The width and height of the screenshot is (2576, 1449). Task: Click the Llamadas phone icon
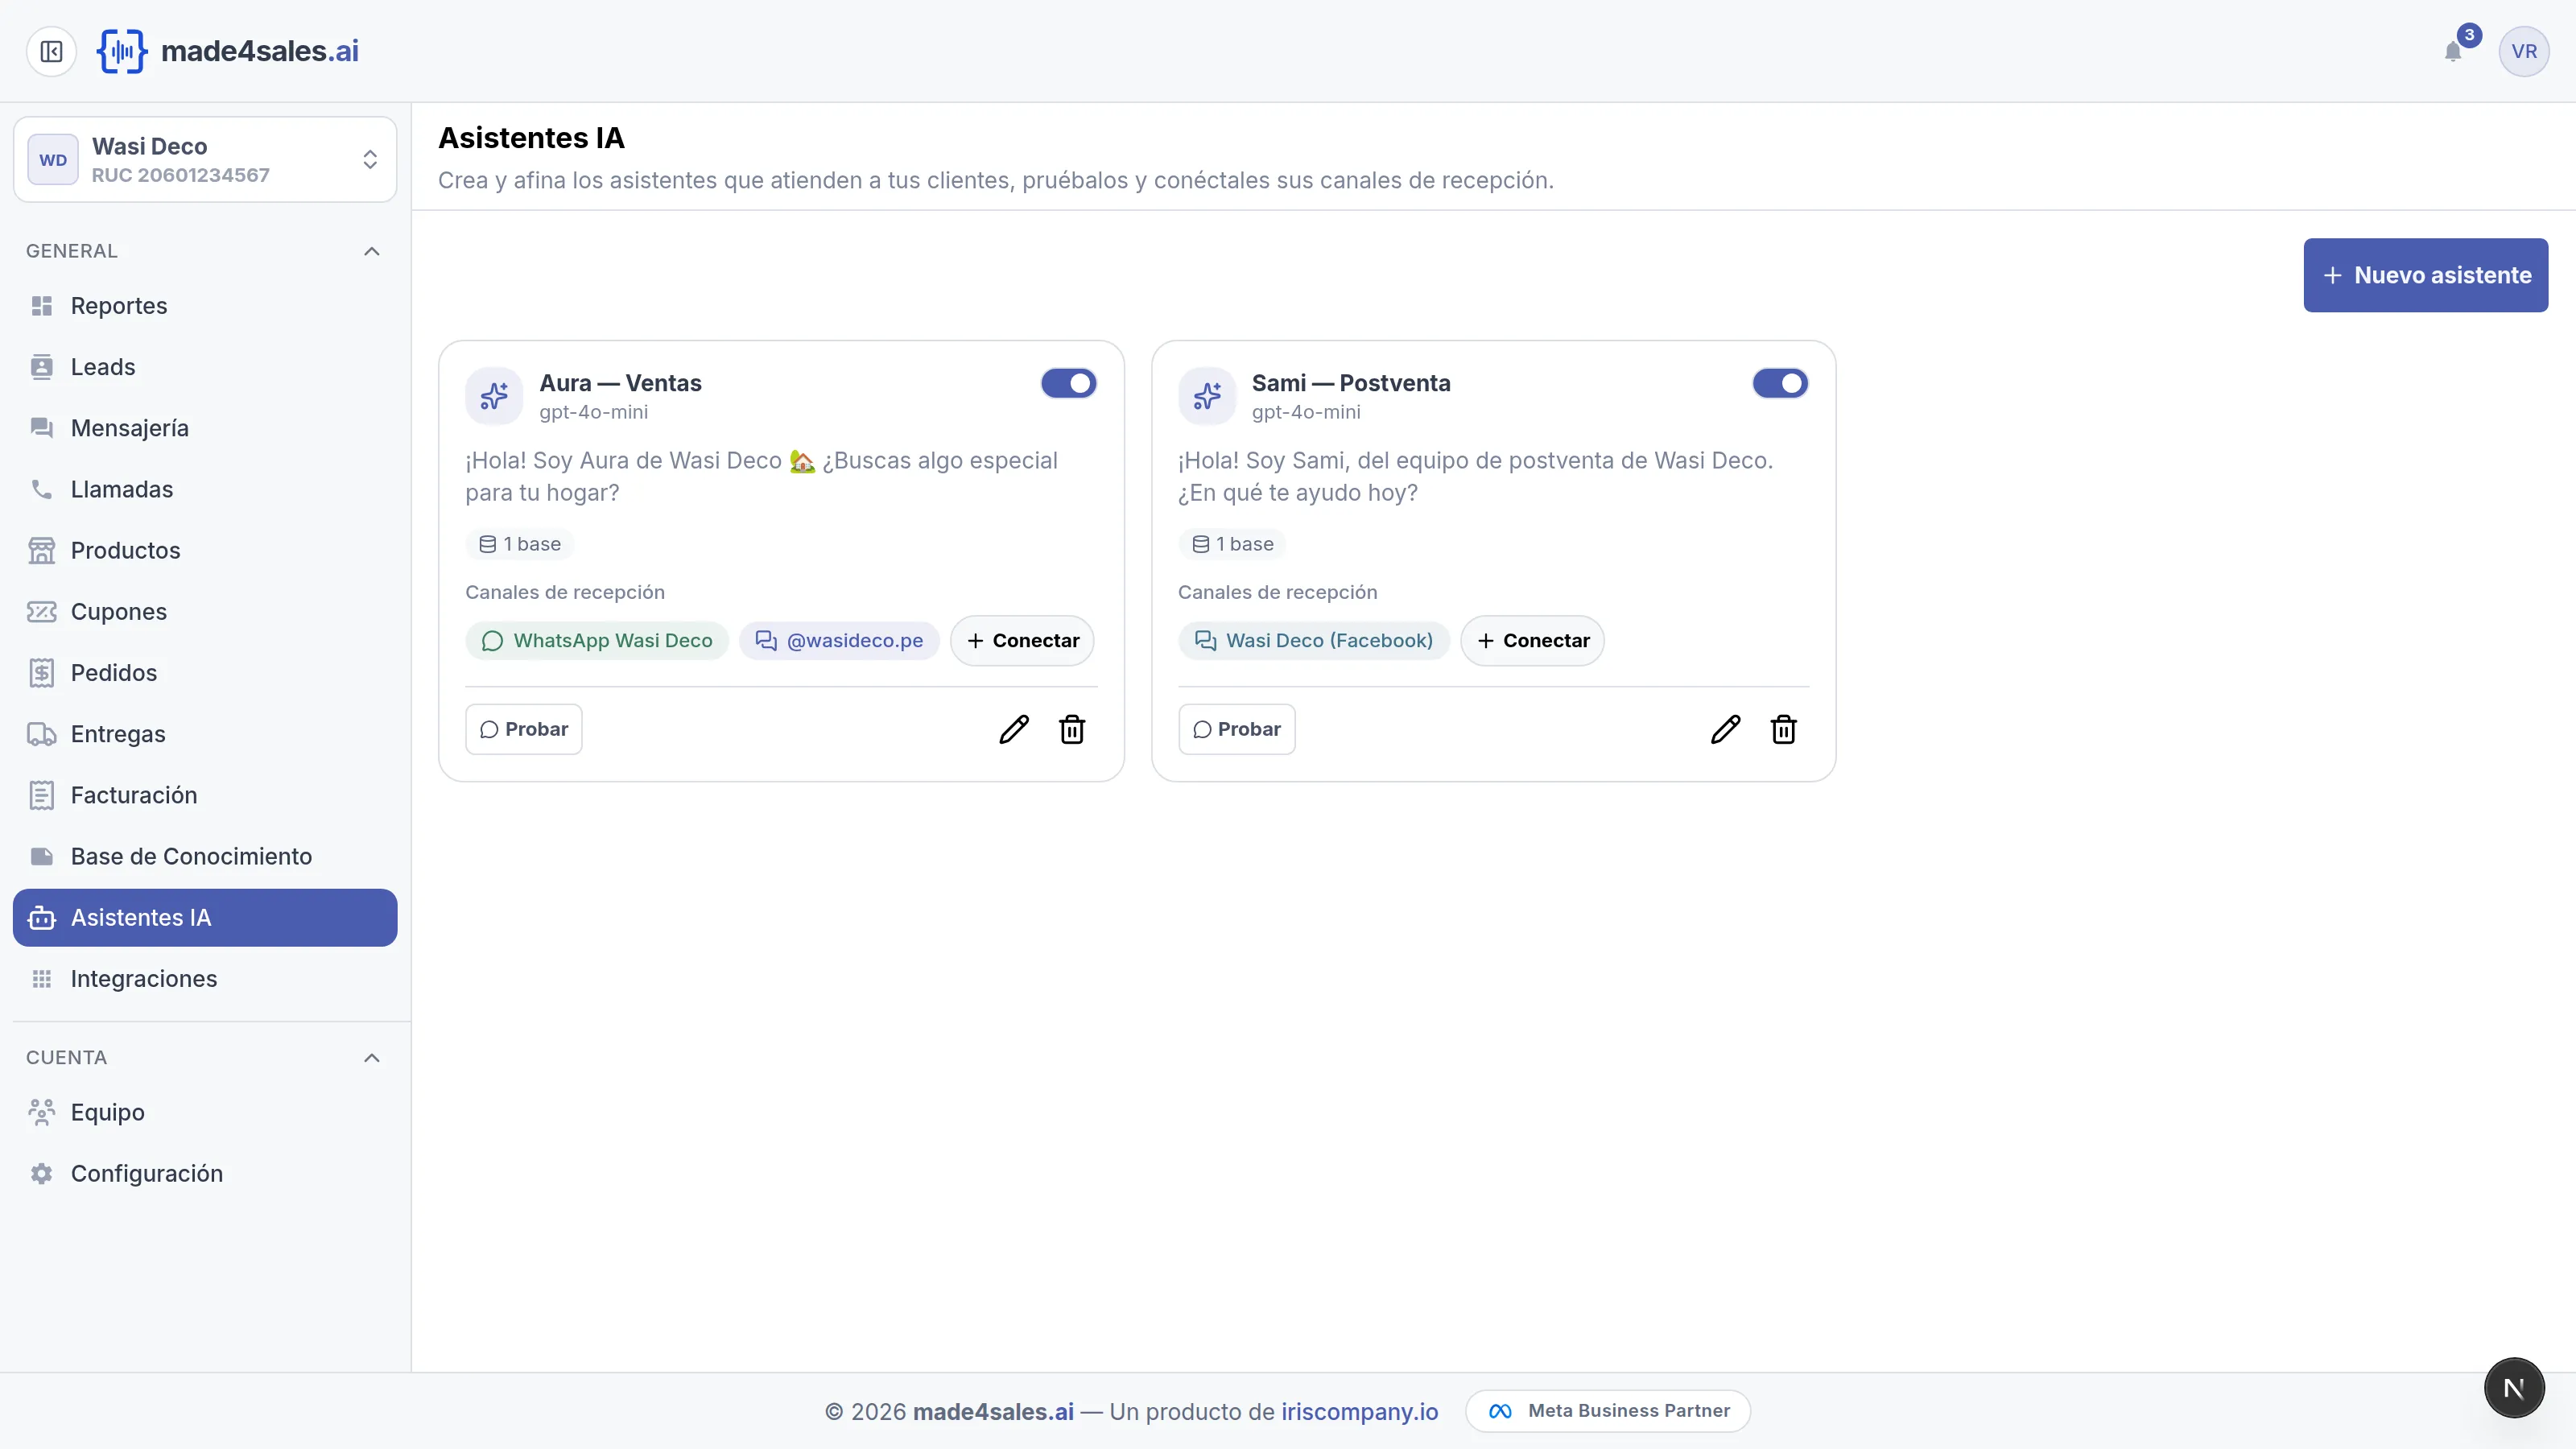pyautogui.click(x=41, y=489)
